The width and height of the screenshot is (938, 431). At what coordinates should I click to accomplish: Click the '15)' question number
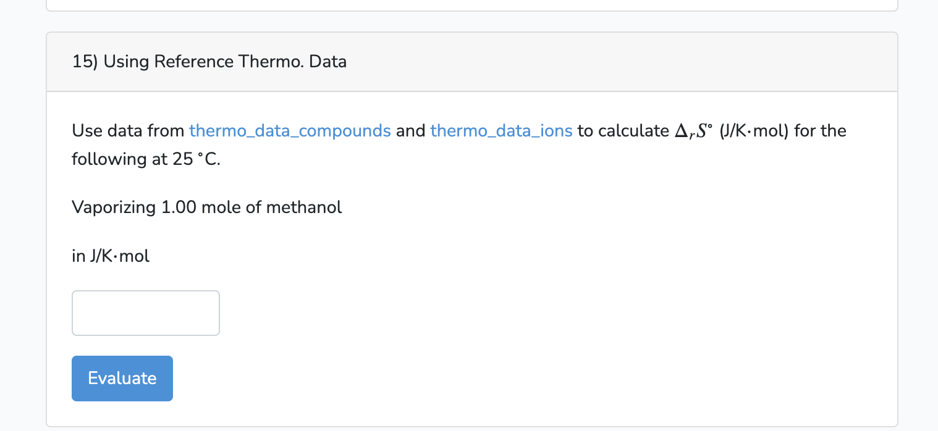coord(85,62)
